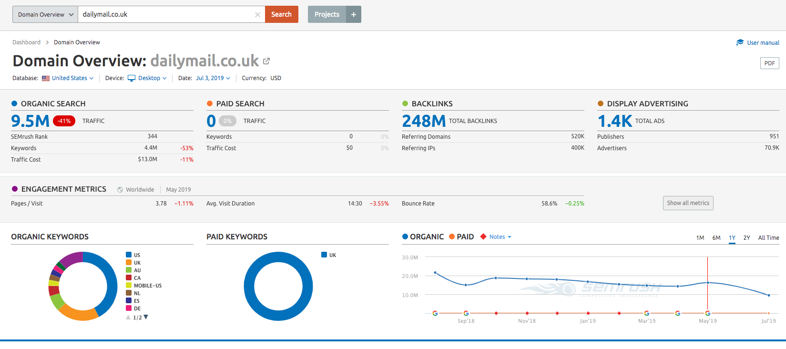The width and height of the screenshot is (786, 349).
Task: Select the 2Y time range tab
Action: click(x=747, y=238)
